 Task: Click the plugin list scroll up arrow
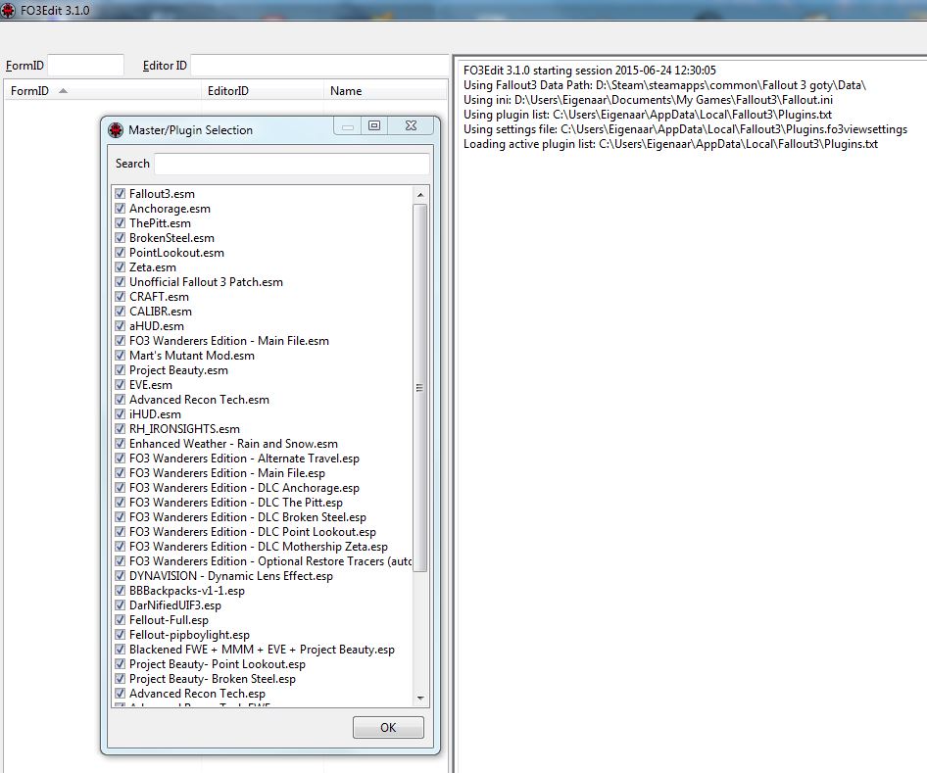pos(420,194)
